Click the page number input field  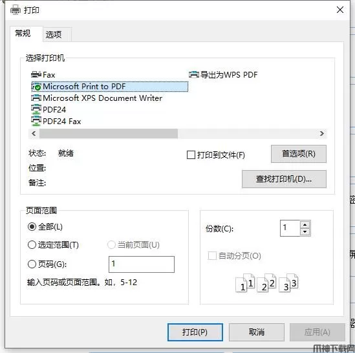click(142, 264)
